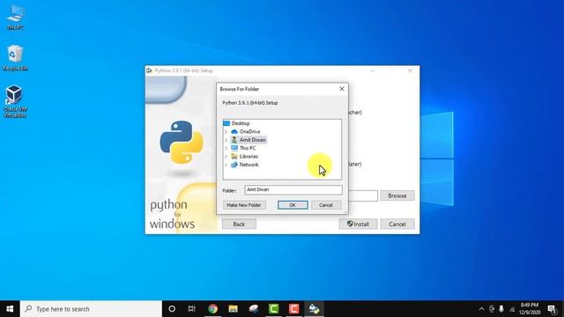Screen dimensions: 564x317
Task: Click the microphone tray icon
Action: [501, 309]
